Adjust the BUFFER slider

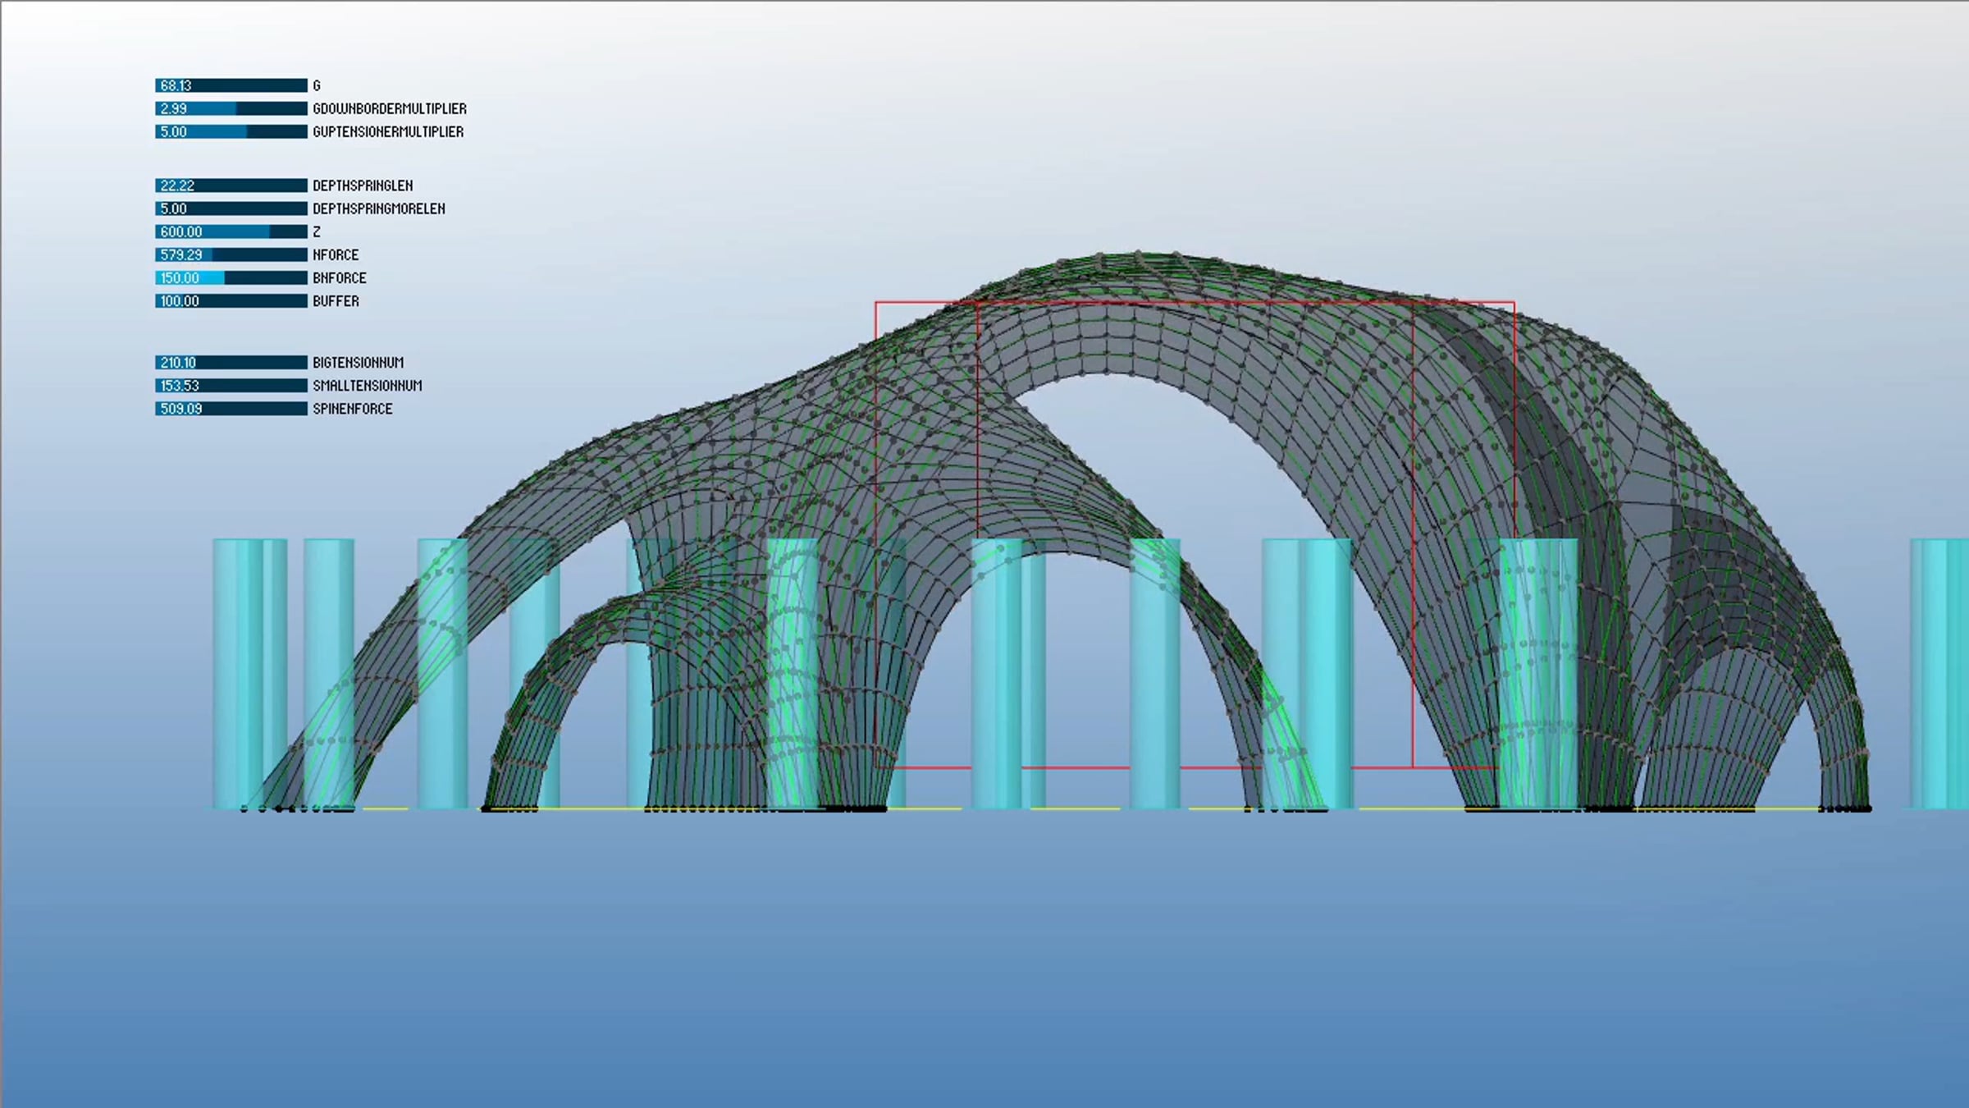pyautogui.click(x=231, y=300)
